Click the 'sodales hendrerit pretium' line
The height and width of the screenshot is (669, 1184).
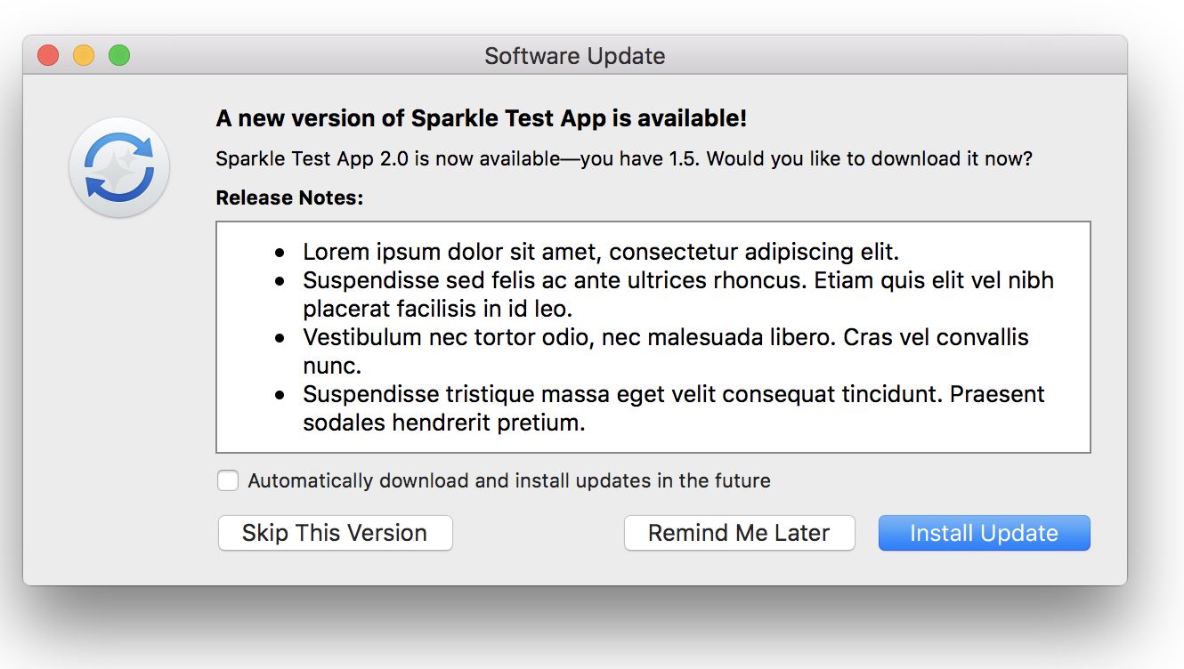coord(444,423)
